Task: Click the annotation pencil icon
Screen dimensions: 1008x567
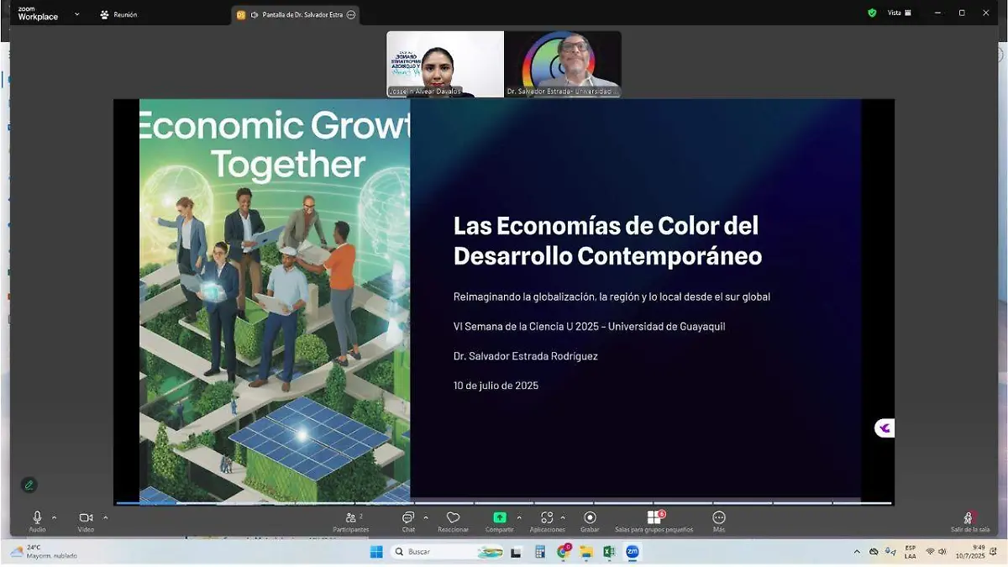Action: coord(29,485)
